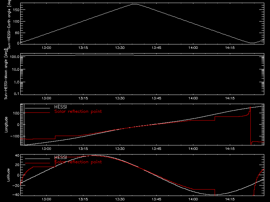Select Solar reflection point label in Longitude plot
Viewport: 270px width, 202px height.
click(78, 111)
